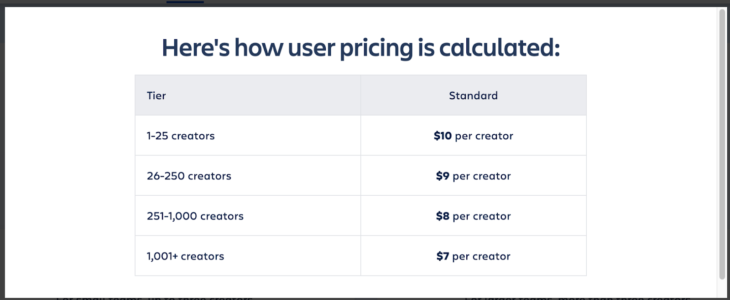
Task: Click blank white space left of the pricing table
Action: tap(68, 173)
